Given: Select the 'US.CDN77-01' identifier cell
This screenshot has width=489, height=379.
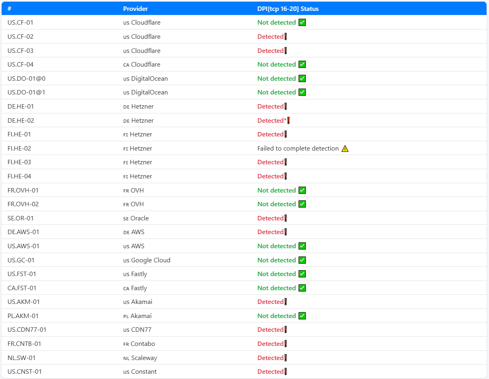Looking at the screenshot, I should coord(27,330).
